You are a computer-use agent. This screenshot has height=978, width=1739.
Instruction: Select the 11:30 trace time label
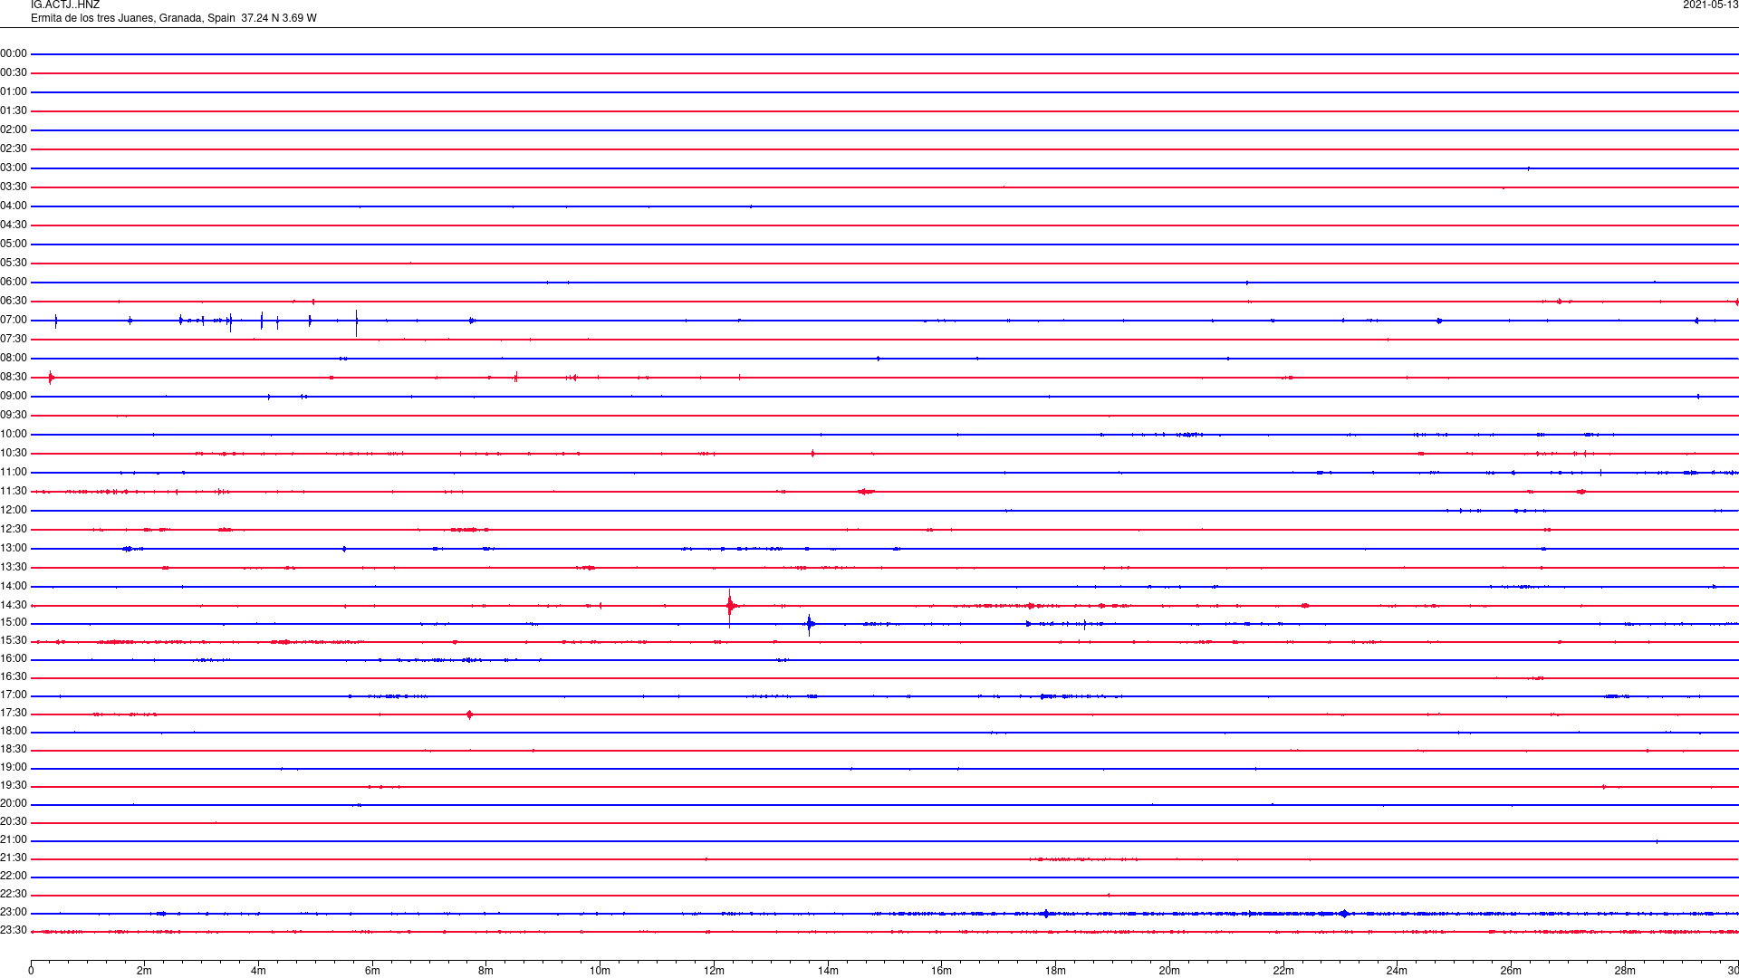point(14,492)
